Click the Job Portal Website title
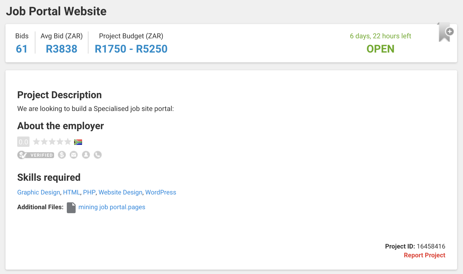 coord(56,11)
